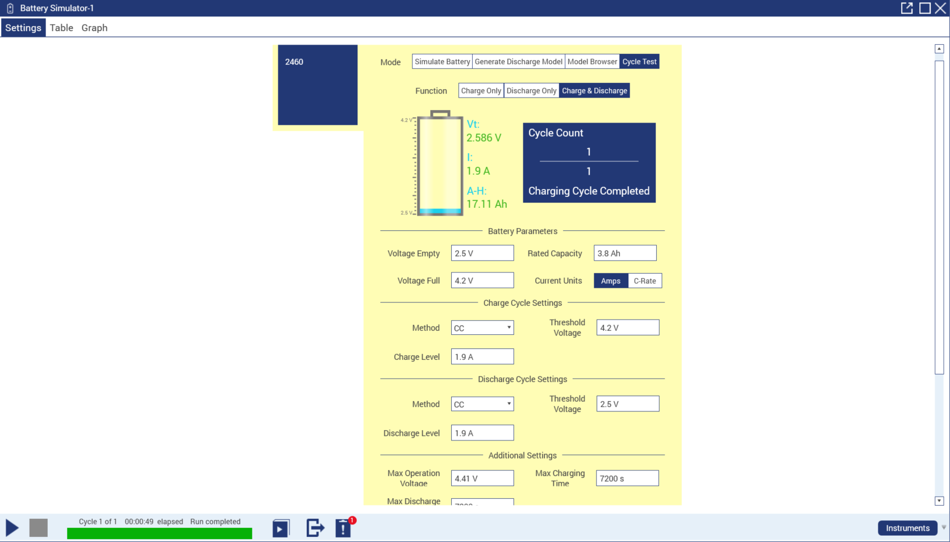Click the battery icon in the title bar
The height and width of the screenshot is (542, 950).
[x=9, y=8]
